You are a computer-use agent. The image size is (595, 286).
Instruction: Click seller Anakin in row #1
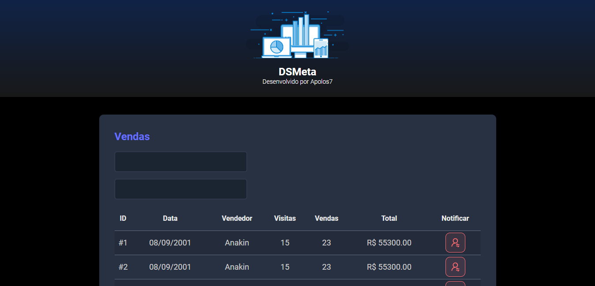[237, 243]
